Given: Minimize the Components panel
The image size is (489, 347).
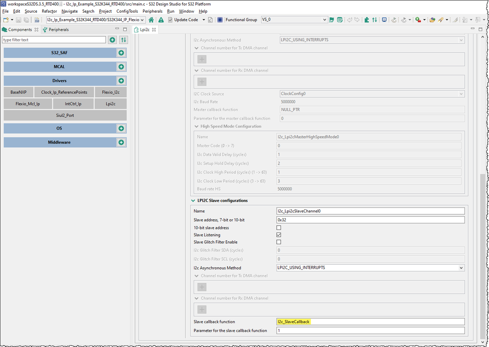Looking at the screenshot, I should tap(117, 29).
